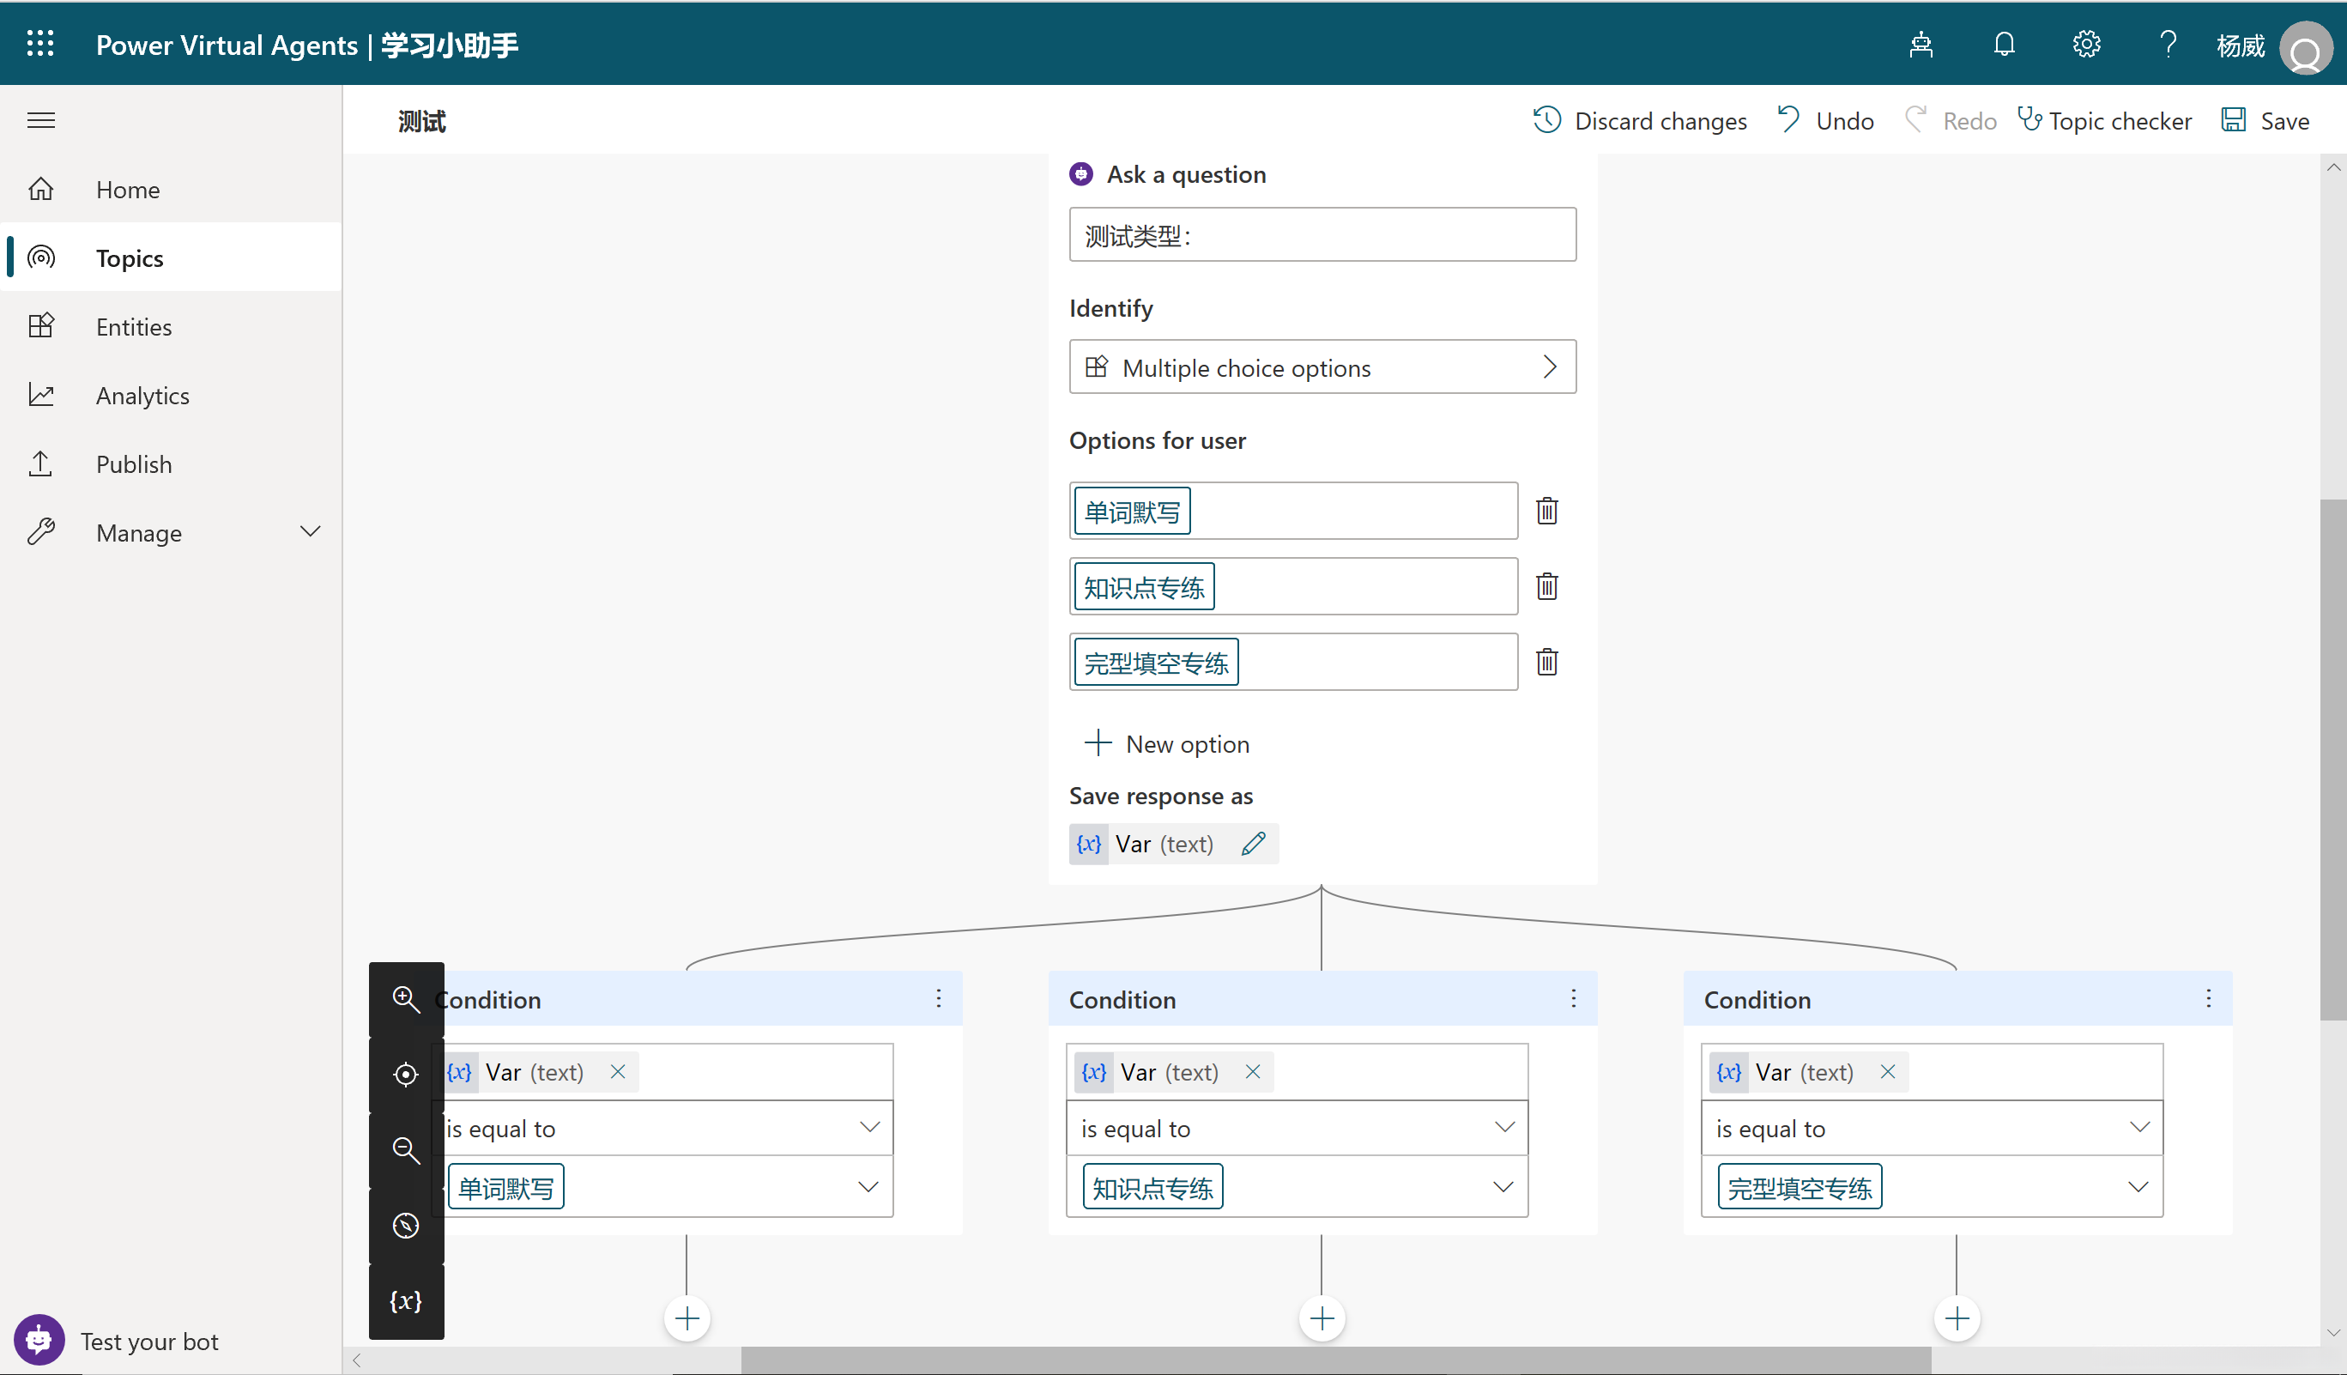Edit the Var (text) variable pencil icon
The height and width of the screenshot is (1375, 2347).
click(1254, 843)
